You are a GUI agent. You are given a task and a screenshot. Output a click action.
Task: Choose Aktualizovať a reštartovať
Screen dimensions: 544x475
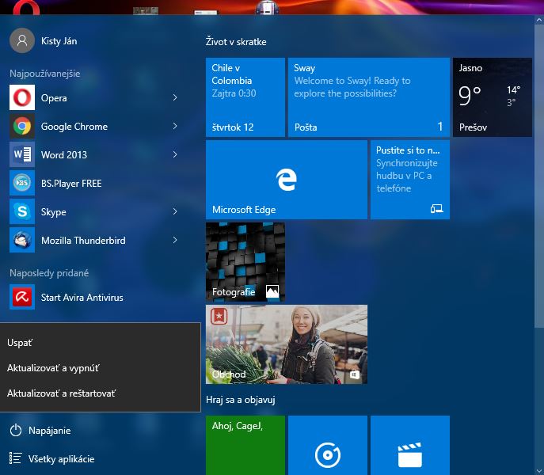101,393
